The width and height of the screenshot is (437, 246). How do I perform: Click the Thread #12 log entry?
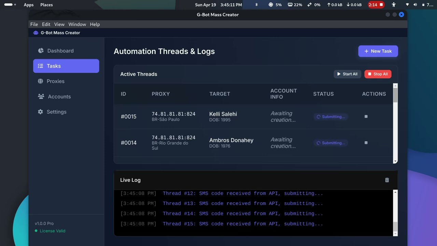tap(243, 193)
